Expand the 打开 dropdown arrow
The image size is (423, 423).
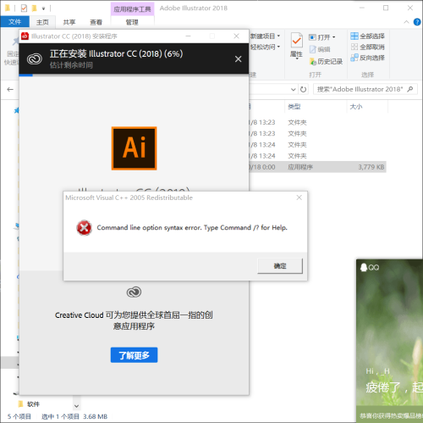click(x=334, y=37)
